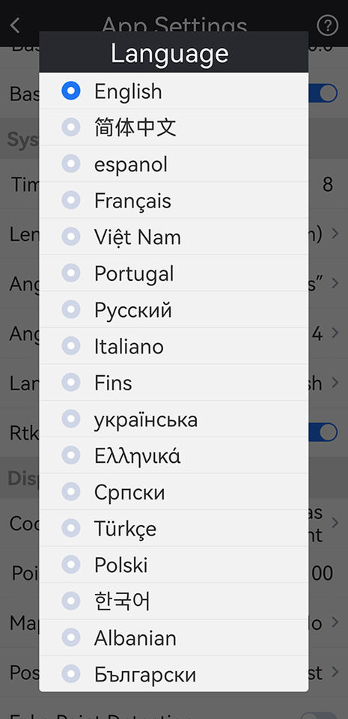Select Русский language
Screen dimensions: 348x719
pyautogui.click(x=174, y=309)
